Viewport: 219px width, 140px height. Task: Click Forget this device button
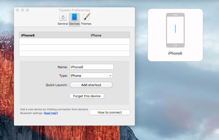pos(87,96)
